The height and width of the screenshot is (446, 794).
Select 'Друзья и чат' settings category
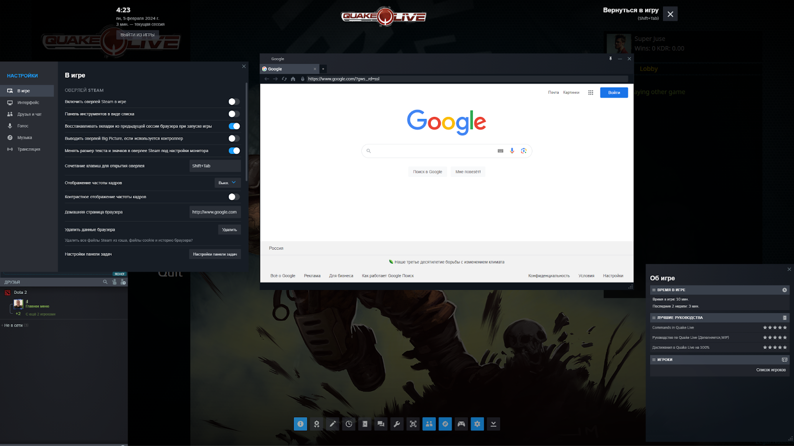[x=27, y=114]
